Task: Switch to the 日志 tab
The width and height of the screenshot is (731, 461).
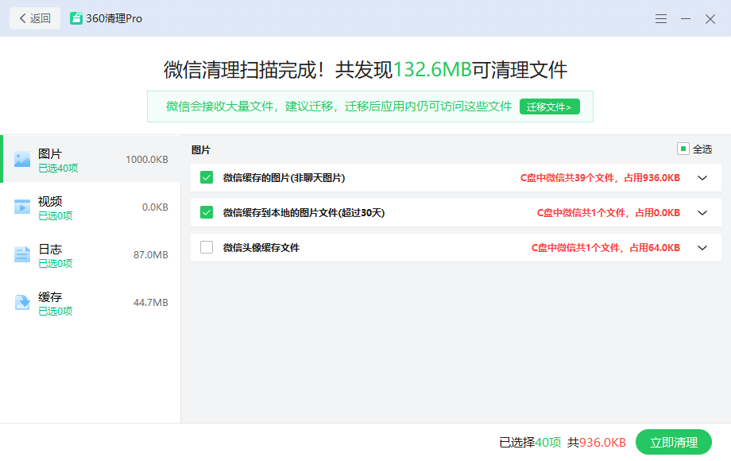Action: coord(91,255)
